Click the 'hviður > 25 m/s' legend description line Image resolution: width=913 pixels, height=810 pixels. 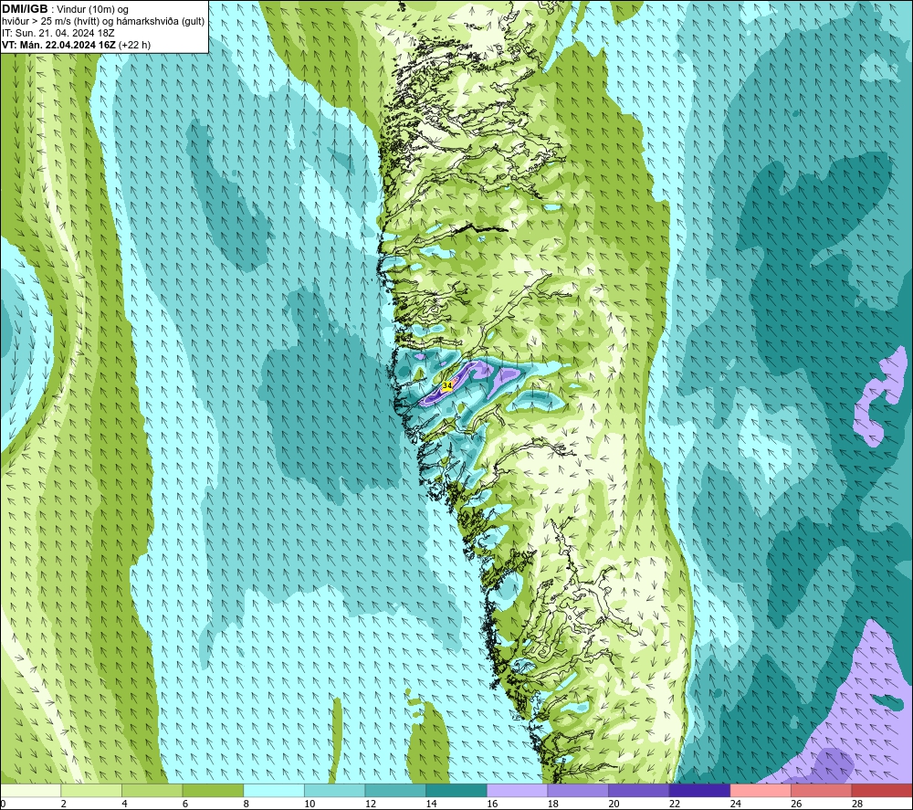(103, 21)
